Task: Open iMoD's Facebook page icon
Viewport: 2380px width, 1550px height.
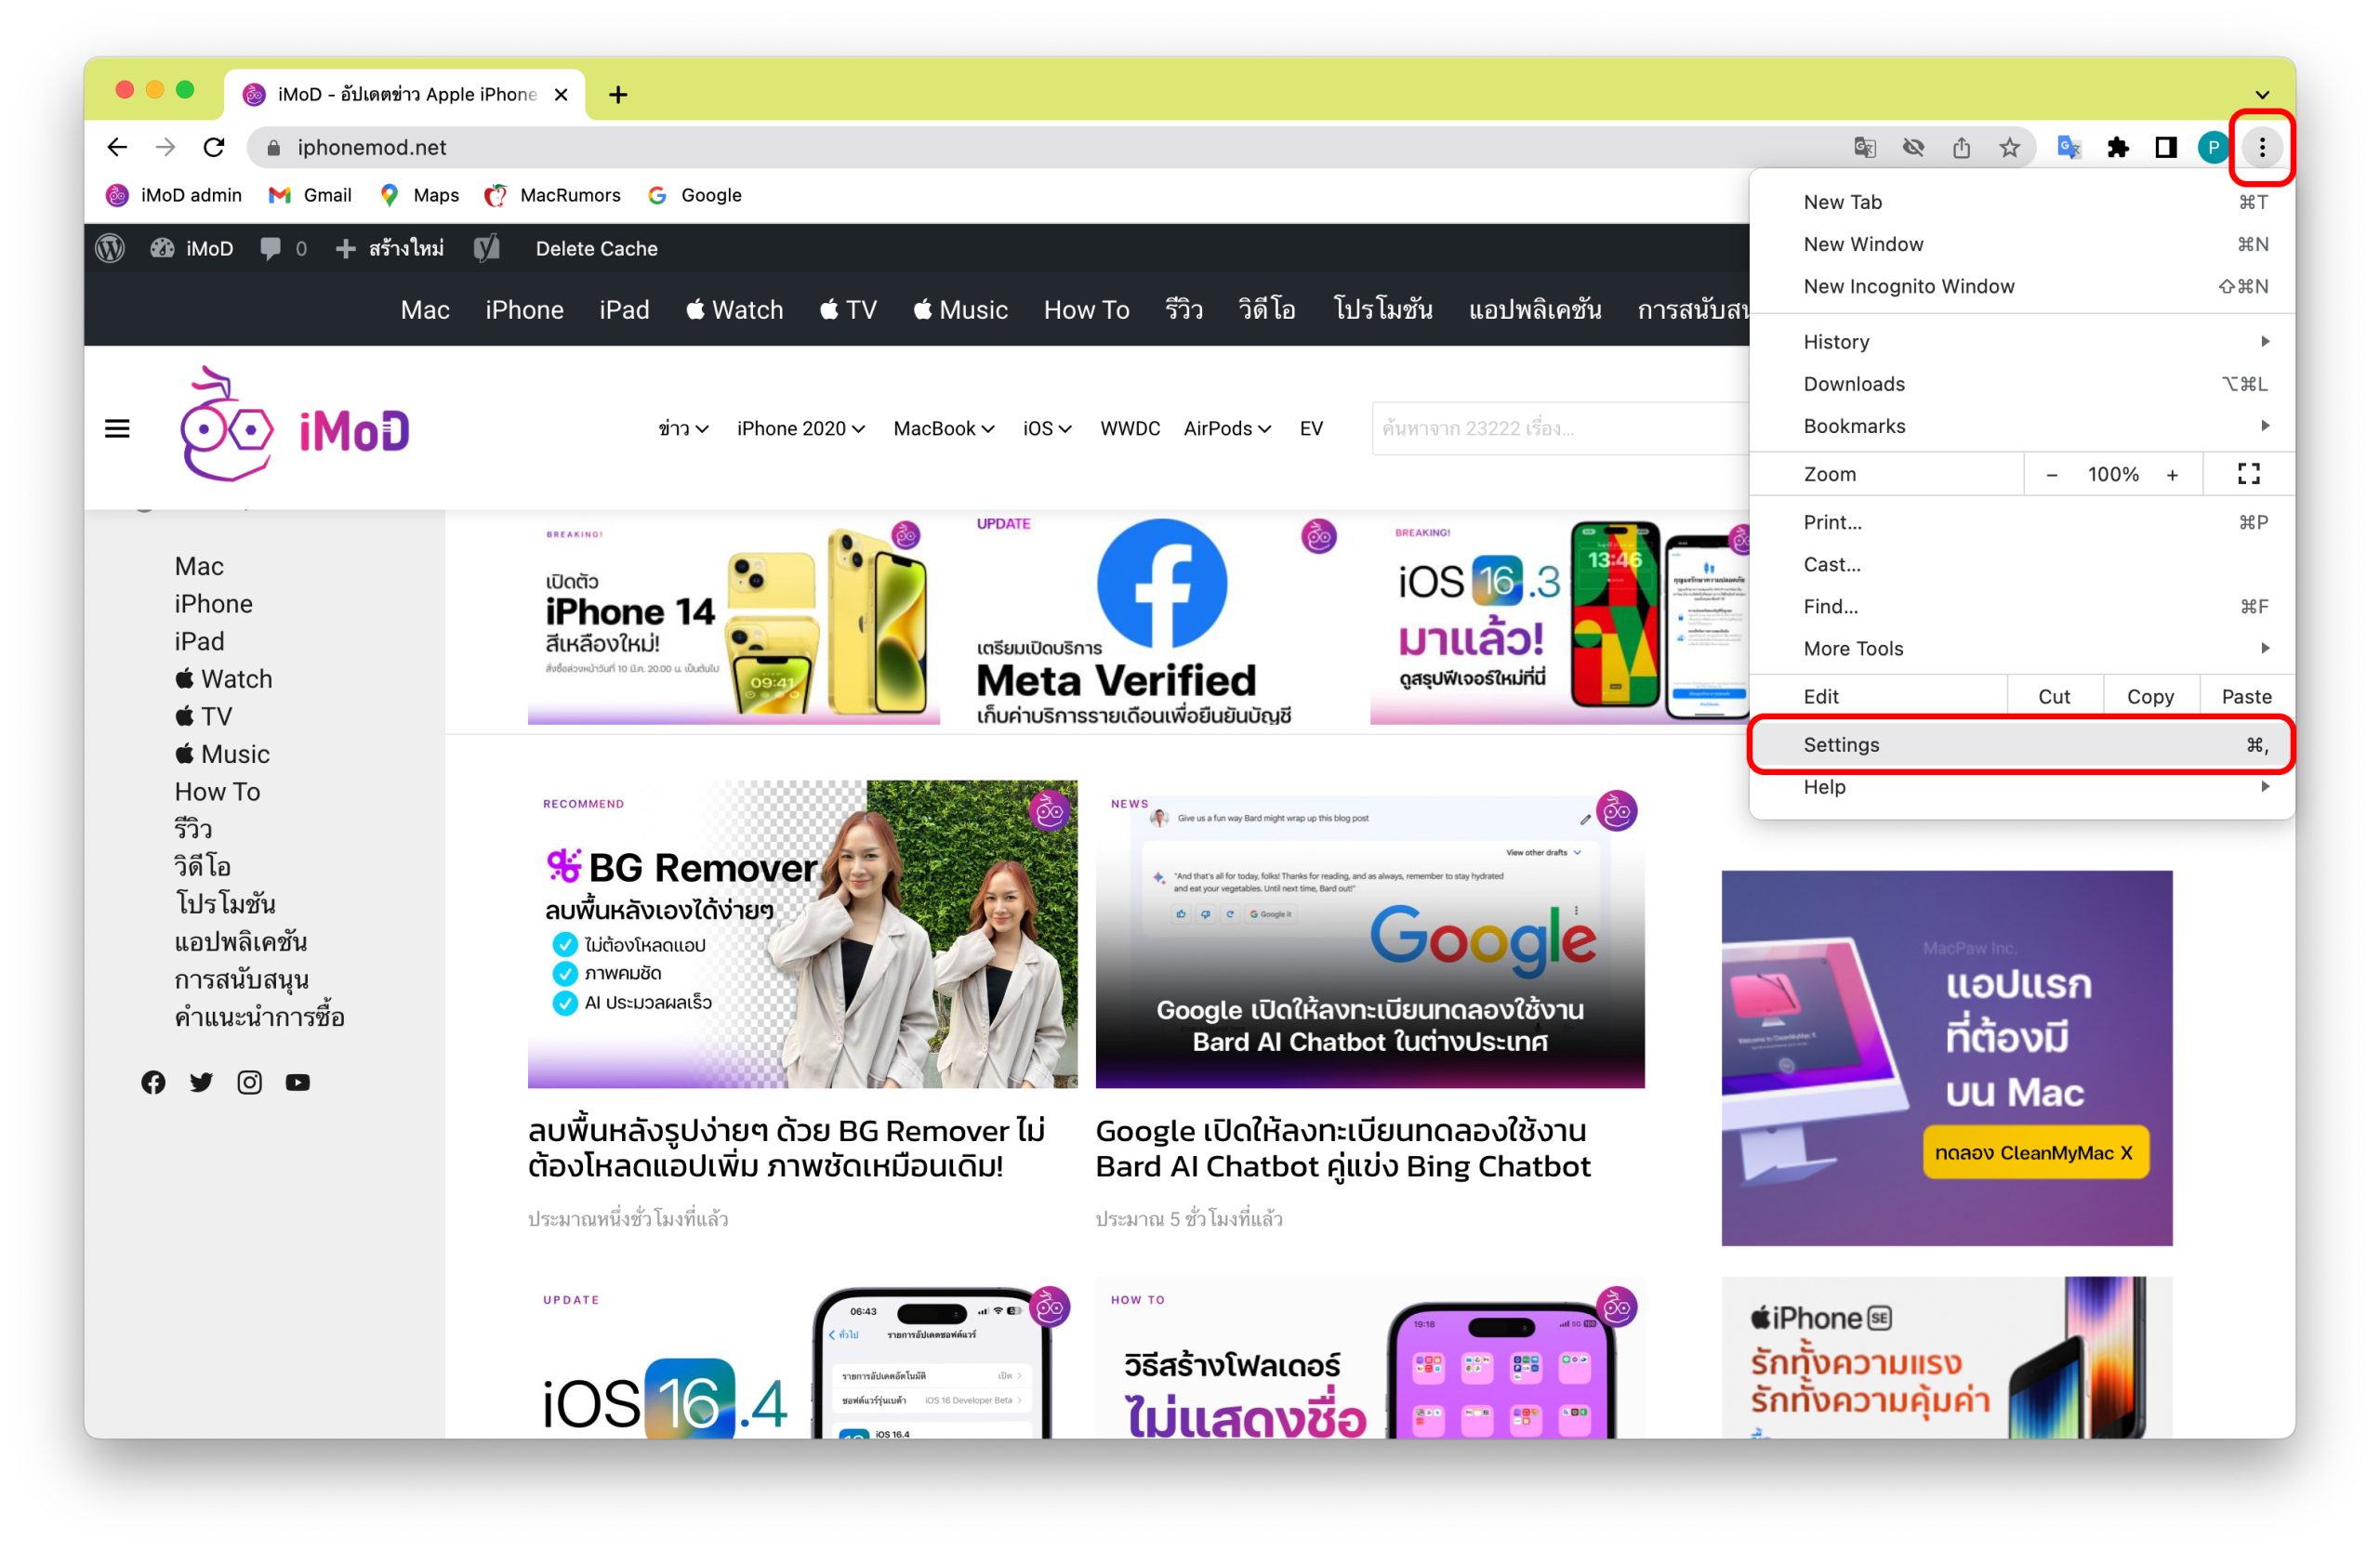Action: (x=153, y=1083)
